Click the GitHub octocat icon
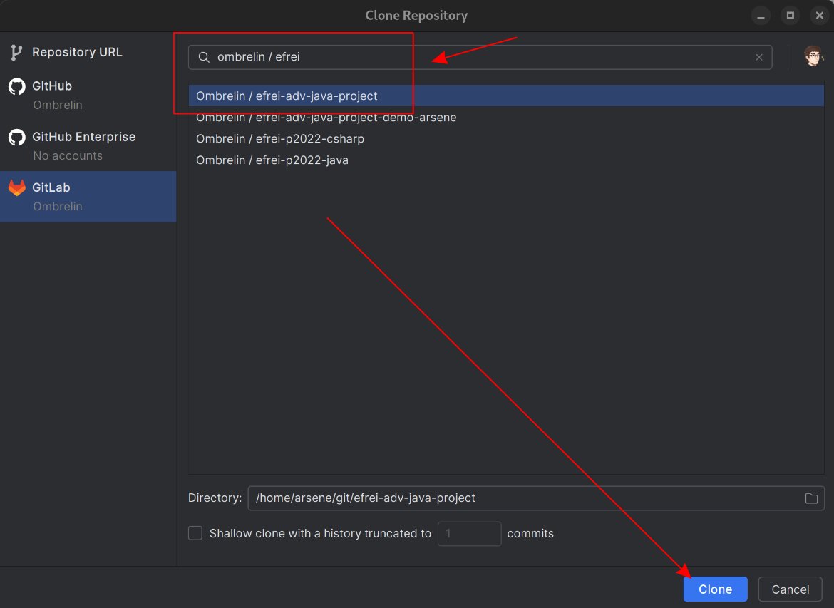The image size is (834, 608). tap(17, 87)
